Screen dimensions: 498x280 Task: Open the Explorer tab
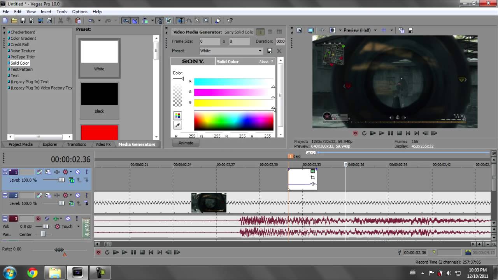(x=50, y=144)
